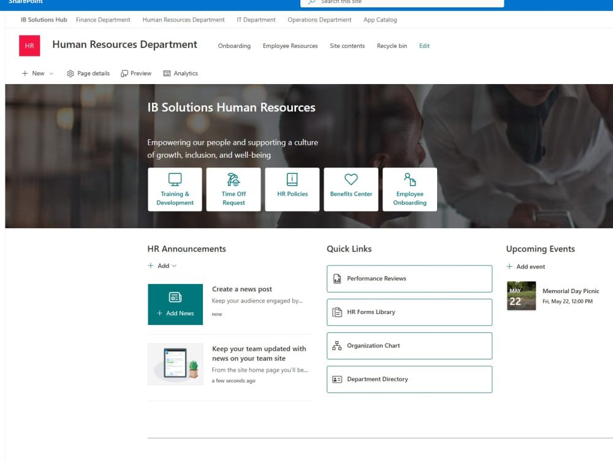Expand the New dropdown chevron

pos(51,74)
